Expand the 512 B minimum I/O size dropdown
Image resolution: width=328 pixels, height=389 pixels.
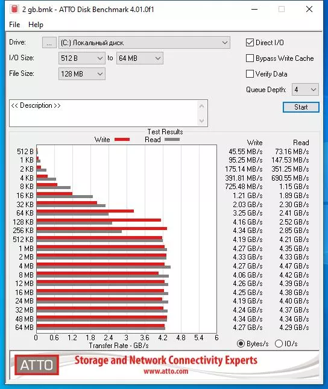[x=82, y=58]
